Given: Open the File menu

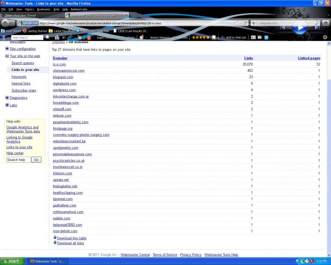Looking at the screenshot, I should 3,9.
